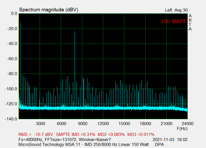Click the 'Left' channel label
Screen dimensions: 206x148
pos(168,10)
